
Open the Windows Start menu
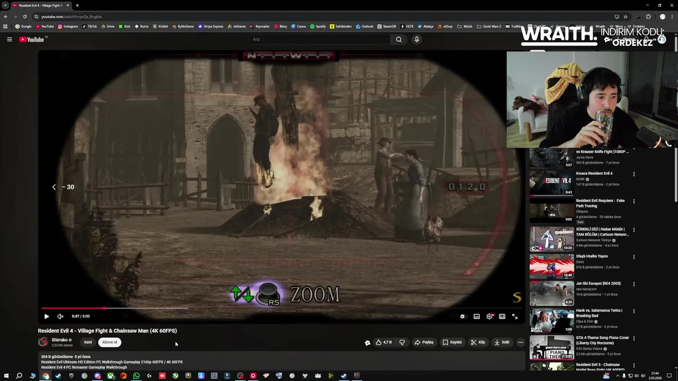click(x=6, y=376)
